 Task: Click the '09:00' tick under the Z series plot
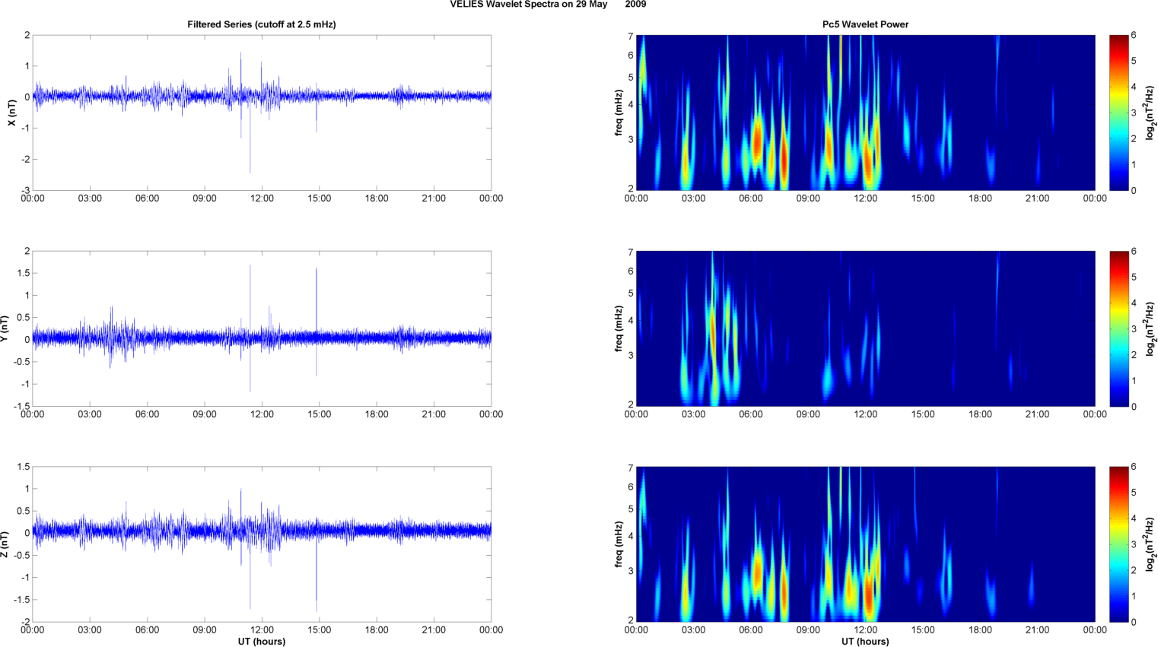point(205,630)
